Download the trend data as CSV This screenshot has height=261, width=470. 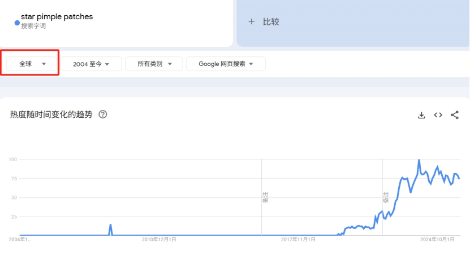click(421, 115)
